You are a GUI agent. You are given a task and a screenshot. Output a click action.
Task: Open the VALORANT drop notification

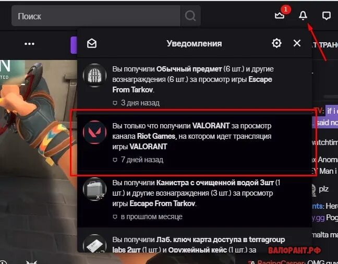[195, 142]
